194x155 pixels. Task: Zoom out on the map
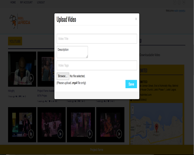tap(133, 112)
